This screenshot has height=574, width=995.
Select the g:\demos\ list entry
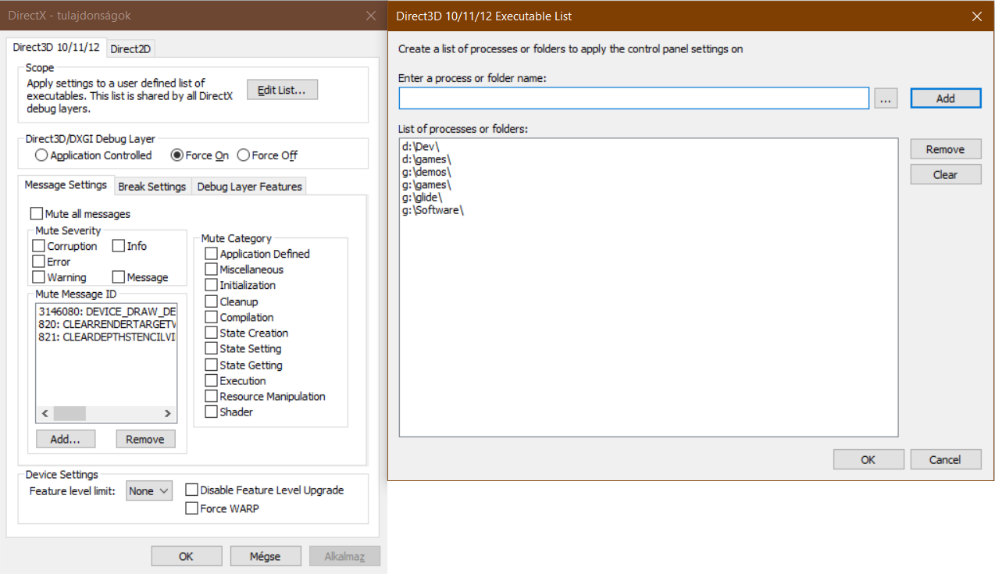[x=426, y=172]
